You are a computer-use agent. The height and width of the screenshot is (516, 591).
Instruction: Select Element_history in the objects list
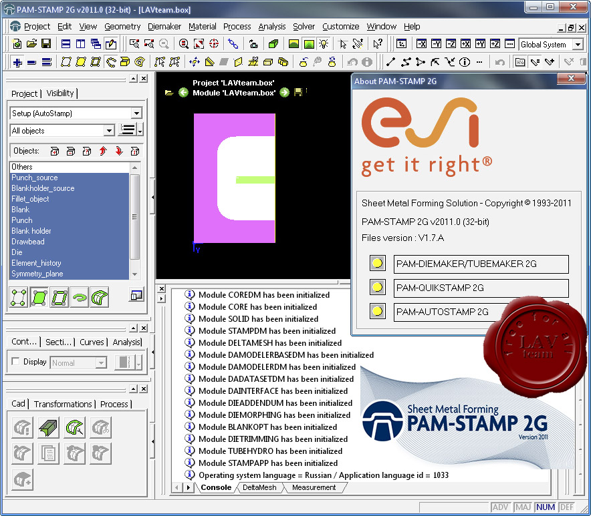(x=70, y=263)
